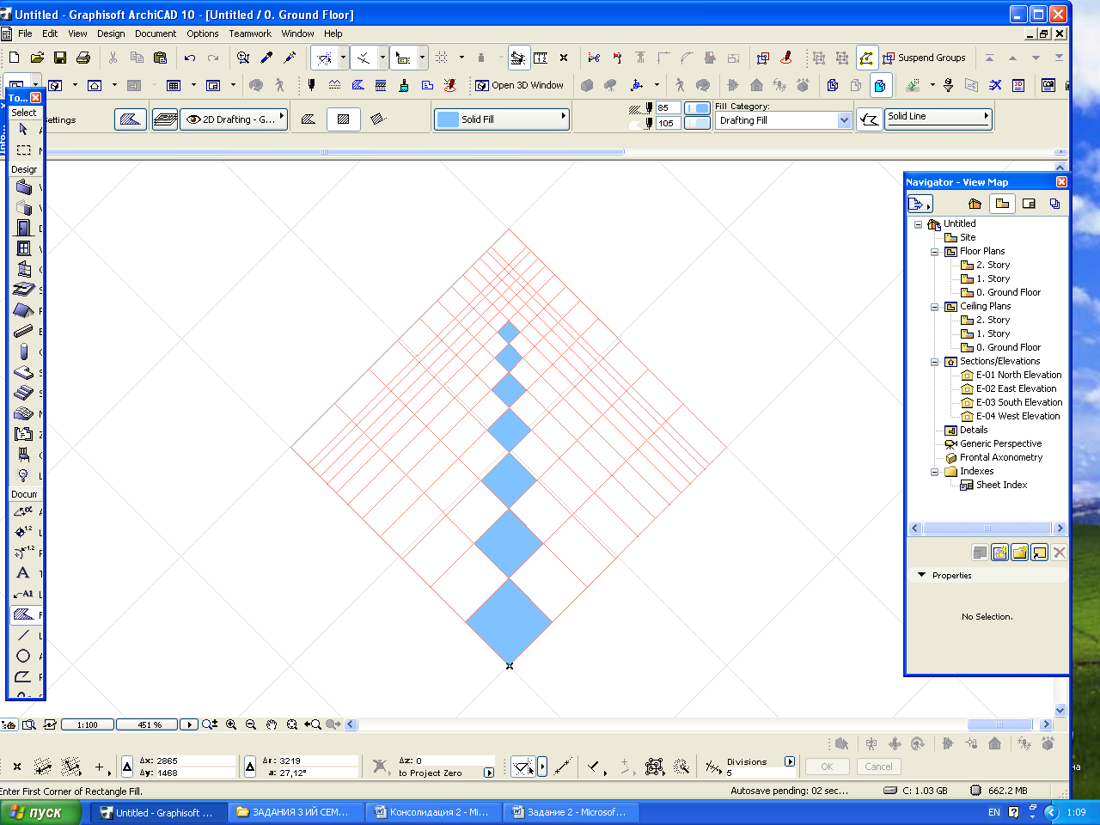Screen dimensions: 1100x825
Task: Create a new file with New icon
Action: [x=14, y=58]
